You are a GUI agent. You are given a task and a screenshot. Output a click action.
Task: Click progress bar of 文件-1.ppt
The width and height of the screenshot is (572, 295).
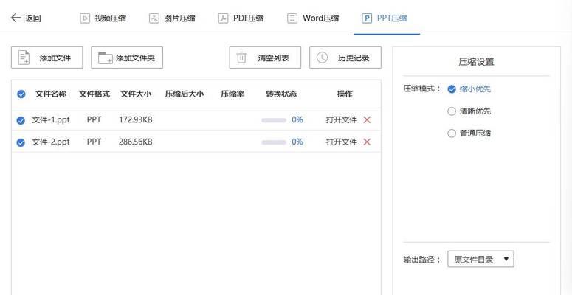pyautogui.click(x=274, y=120)
